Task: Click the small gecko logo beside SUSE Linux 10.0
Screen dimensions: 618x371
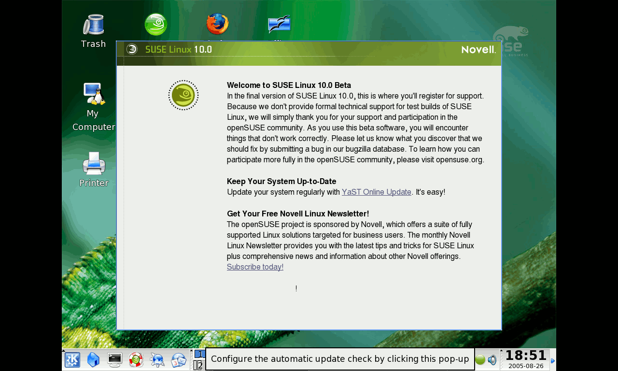Action: click(132, 49)
